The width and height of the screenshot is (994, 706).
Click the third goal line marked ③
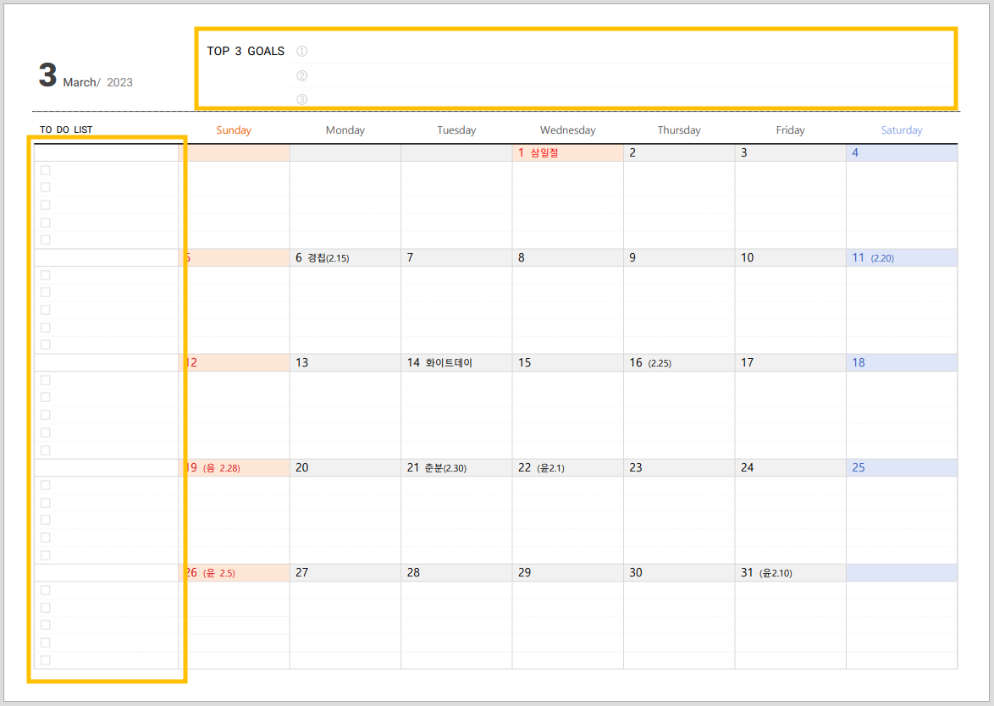(622, 97)
